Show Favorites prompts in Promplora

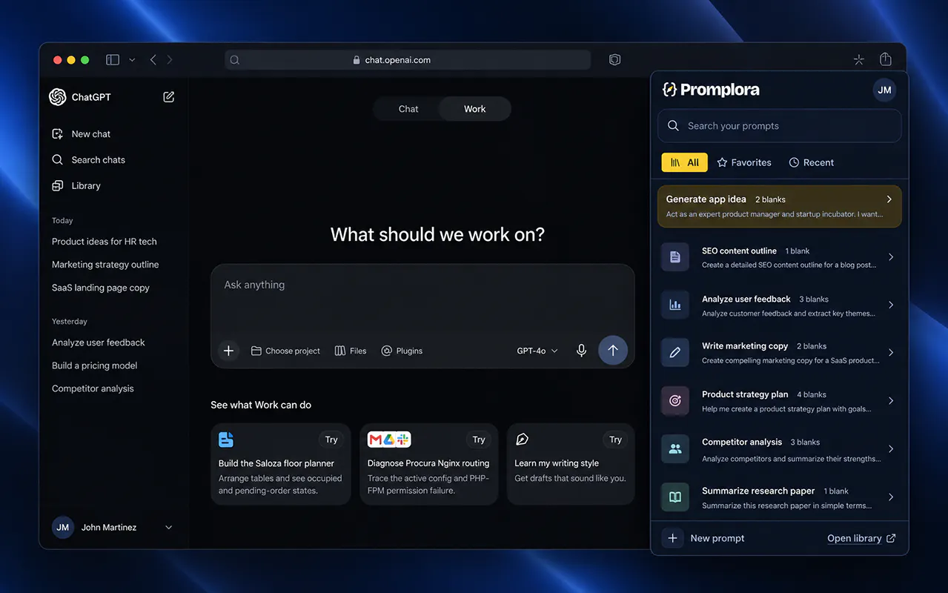tap(744, 162)
